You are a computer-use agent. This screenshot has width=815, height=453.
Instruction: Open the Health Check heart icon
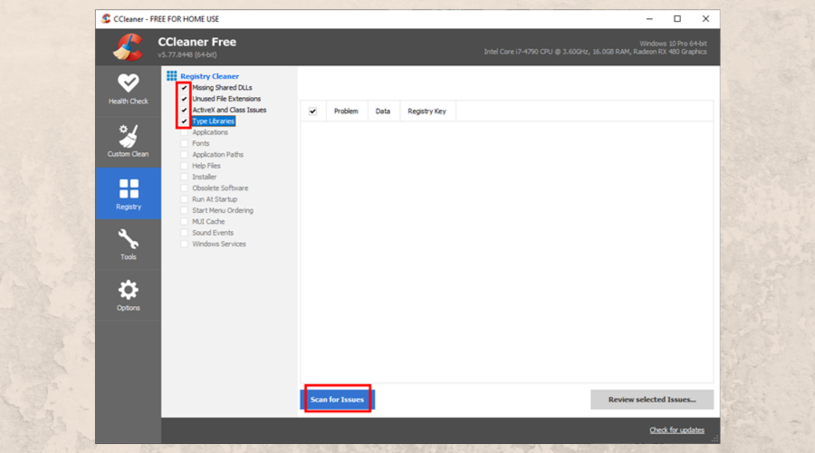[x=128, y=82]
